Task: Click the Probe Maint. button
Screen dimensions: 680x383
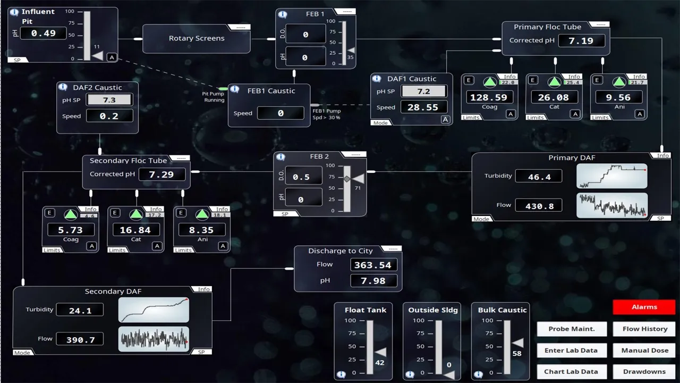Action: [x=571, y=329]
